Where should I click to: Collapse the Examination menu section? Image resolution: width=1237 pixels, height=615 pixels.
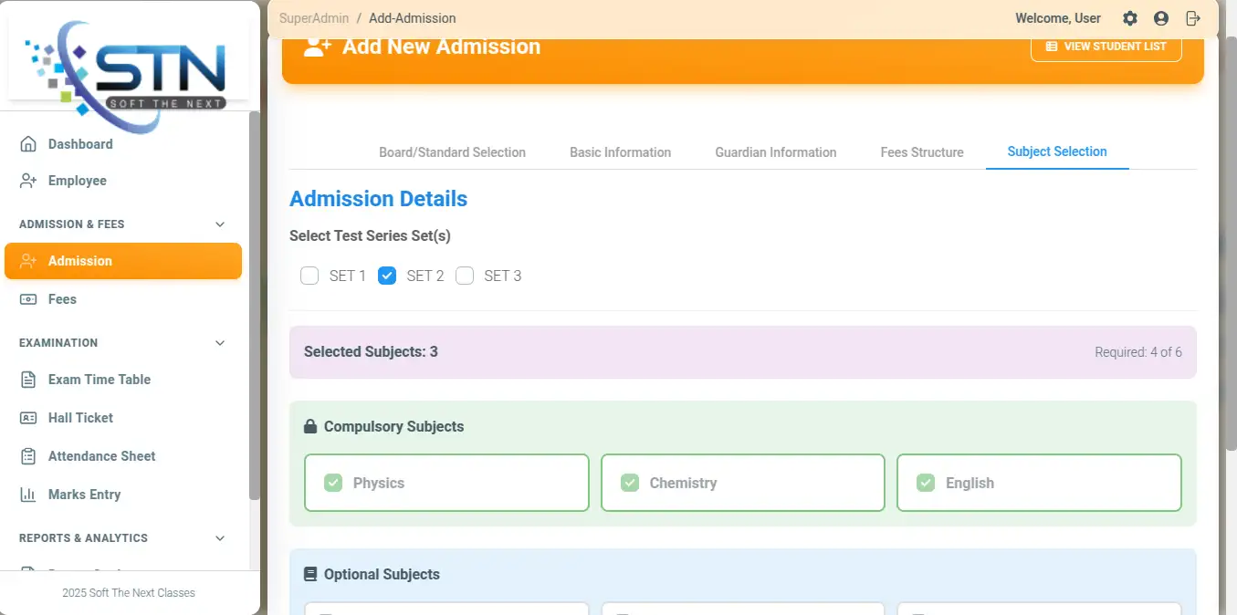click(x=219, y=343)
